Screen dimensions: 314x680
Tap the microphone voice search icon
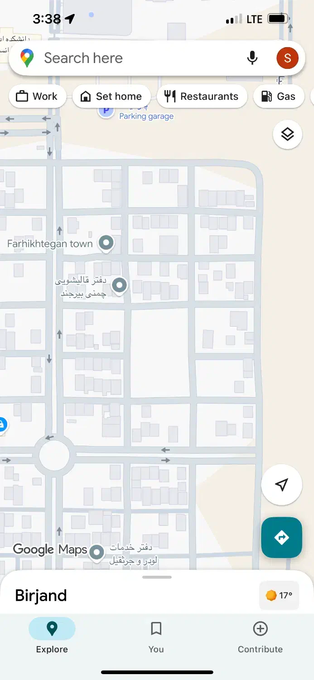tap(252, 58)
